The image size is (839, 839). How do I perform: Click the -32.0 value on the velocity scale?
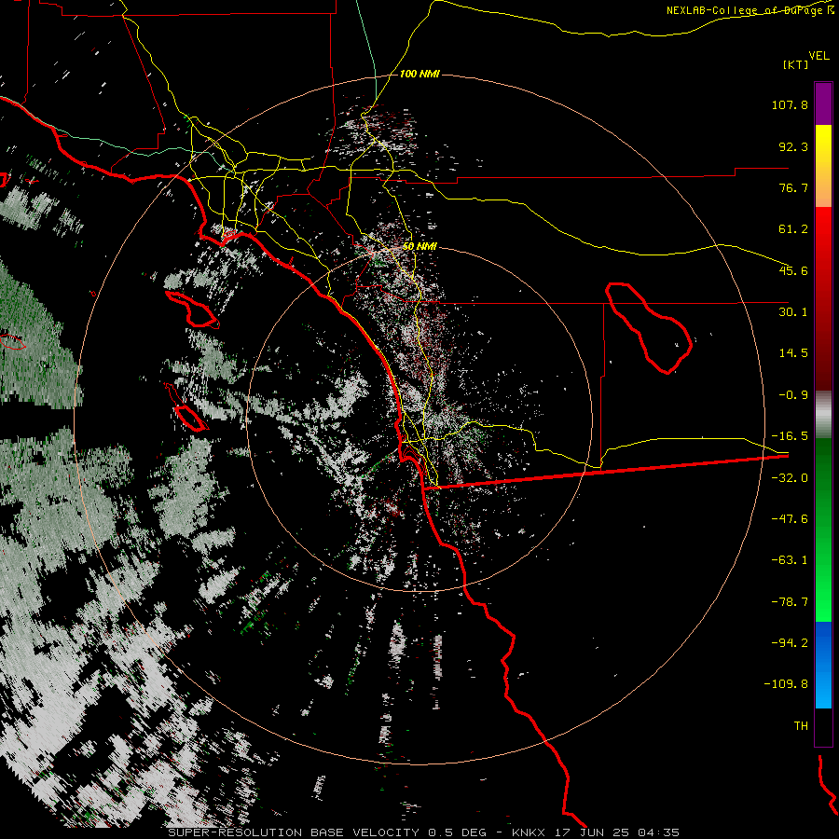coord(790,478)
